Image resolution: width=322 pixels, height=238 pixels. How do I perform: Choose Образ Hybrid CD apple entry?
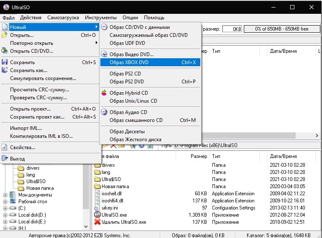[150, 93]
